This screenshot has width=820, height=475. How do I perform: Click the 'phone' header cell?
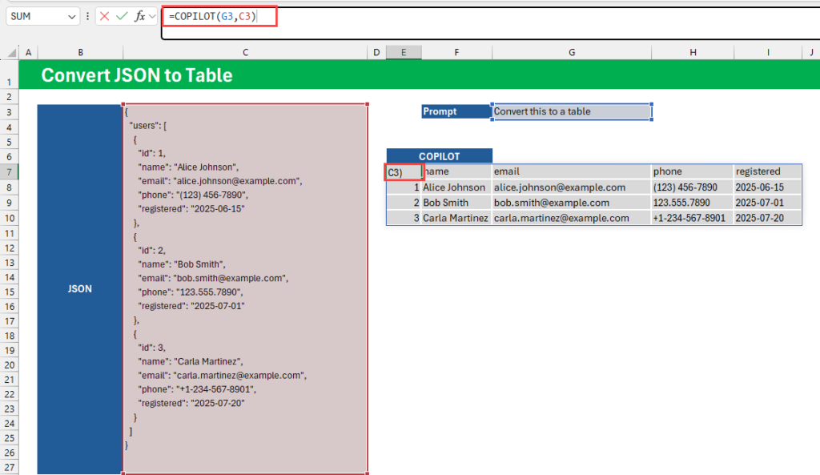tap(693, 171)
